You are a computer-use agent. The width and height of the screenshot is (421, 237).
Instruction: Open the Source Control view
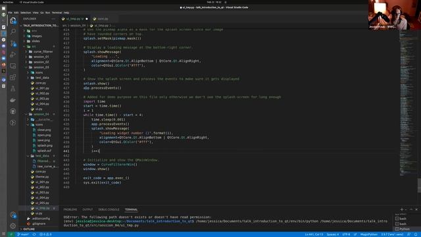click(13, 43)
